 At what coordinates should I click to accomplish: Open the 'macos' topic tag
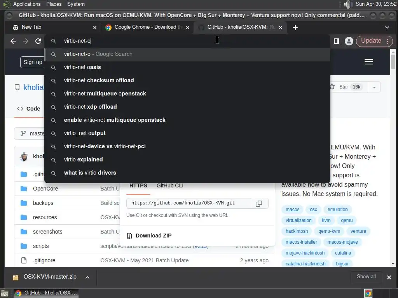pyautogui.click(x=292, y=210)
